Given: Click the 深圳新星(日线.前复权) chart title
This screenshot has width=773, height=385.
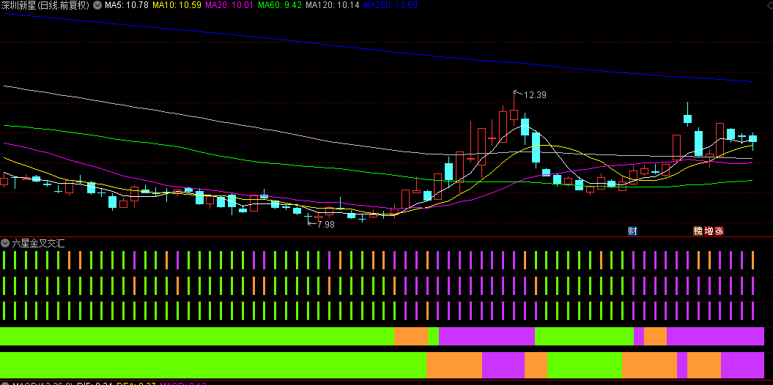Looking at the screenshot, I should click(45, 5).
